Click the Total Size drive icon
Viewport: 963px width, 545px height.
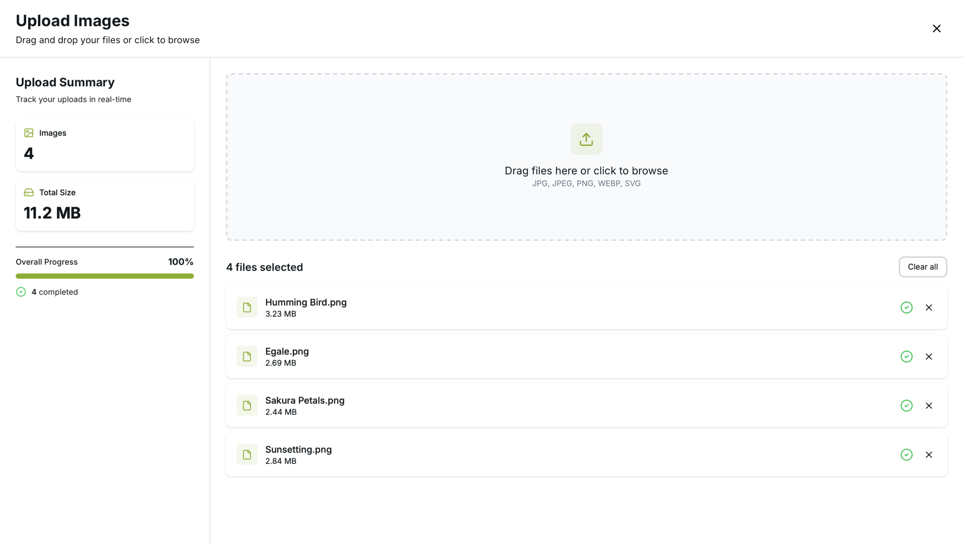29,193
